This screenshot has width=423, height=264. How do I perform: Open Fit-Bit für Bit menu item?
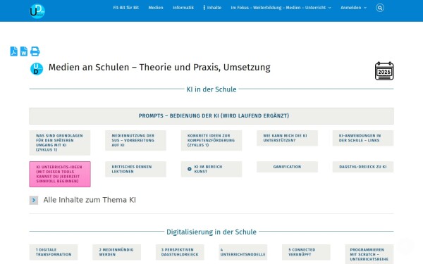point(125,8)
